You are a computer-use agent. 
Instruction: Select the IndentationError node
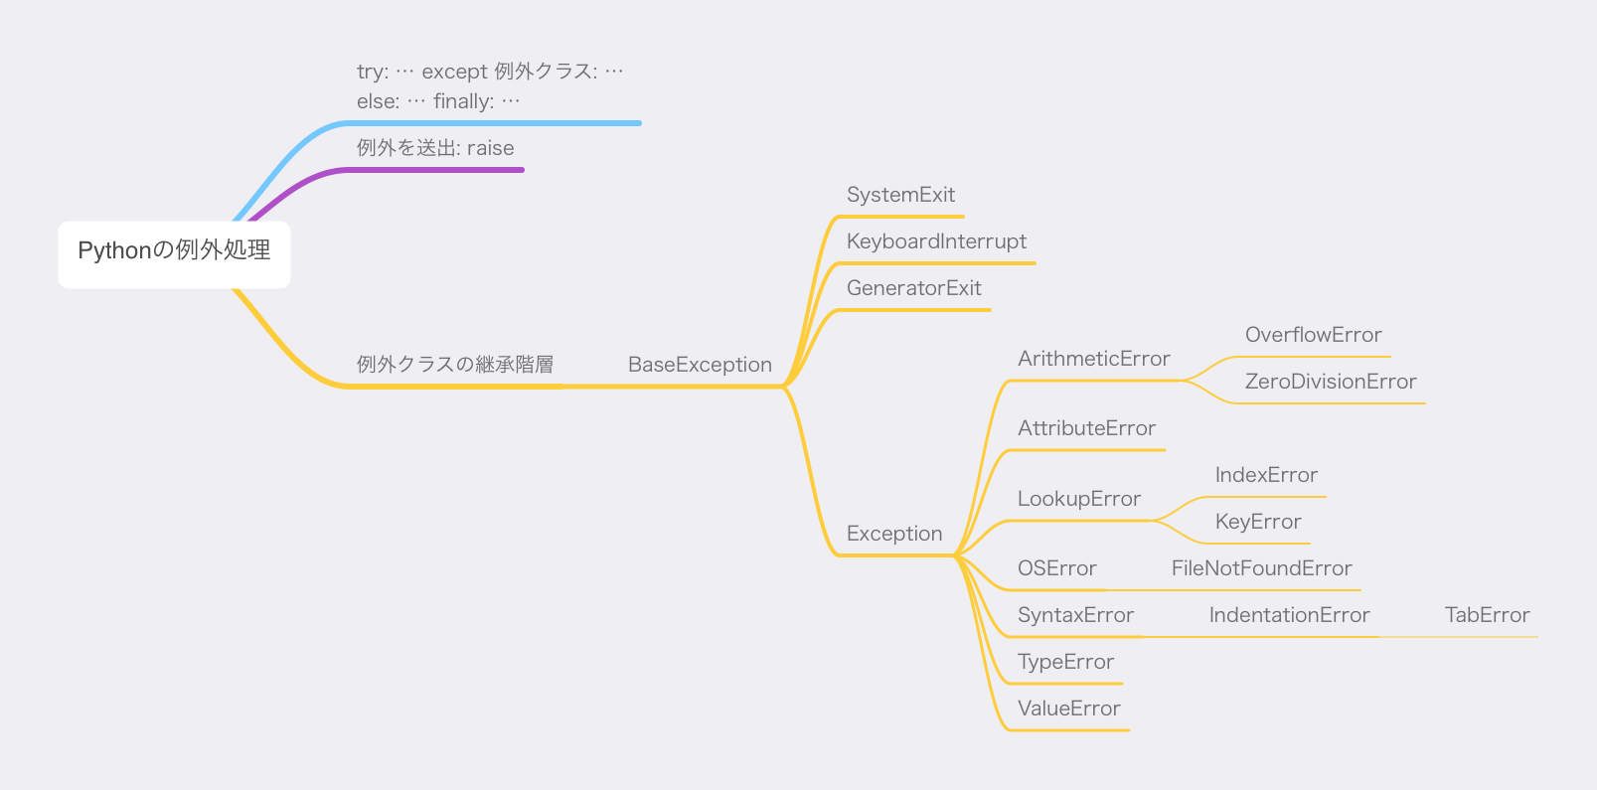pos(1289,615)
